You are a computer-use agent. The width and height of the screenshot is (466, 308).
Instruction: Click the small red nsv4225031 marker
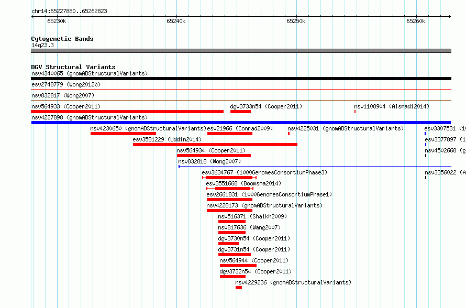click(289, 134)
